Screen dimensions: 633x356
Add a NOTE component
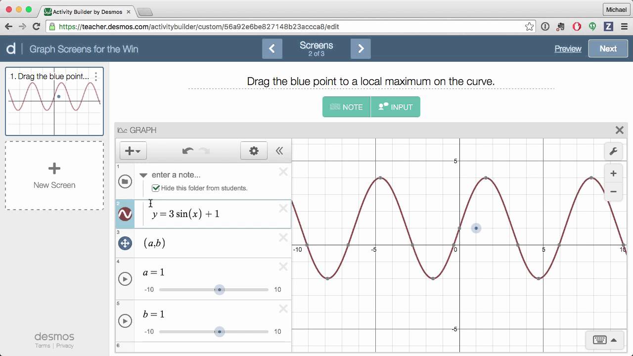(347, 107)
